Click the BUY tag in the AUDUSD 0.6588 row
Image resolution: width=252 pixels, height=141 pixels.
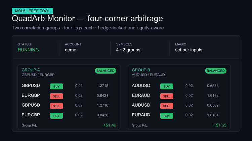pyautogui.click(x=167, y=86)
